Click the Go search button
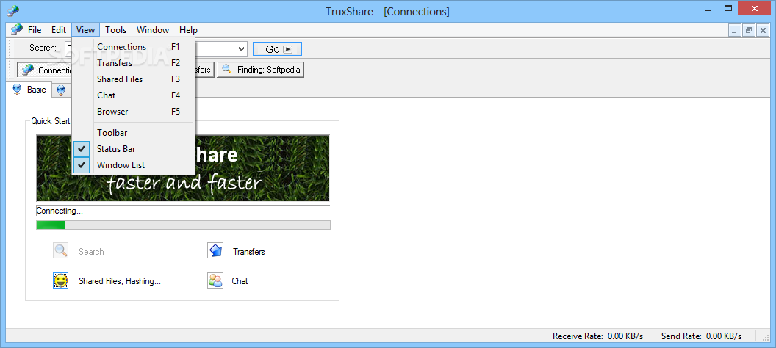The height and width of the screenshot is (348, 776). pos(277,49)
